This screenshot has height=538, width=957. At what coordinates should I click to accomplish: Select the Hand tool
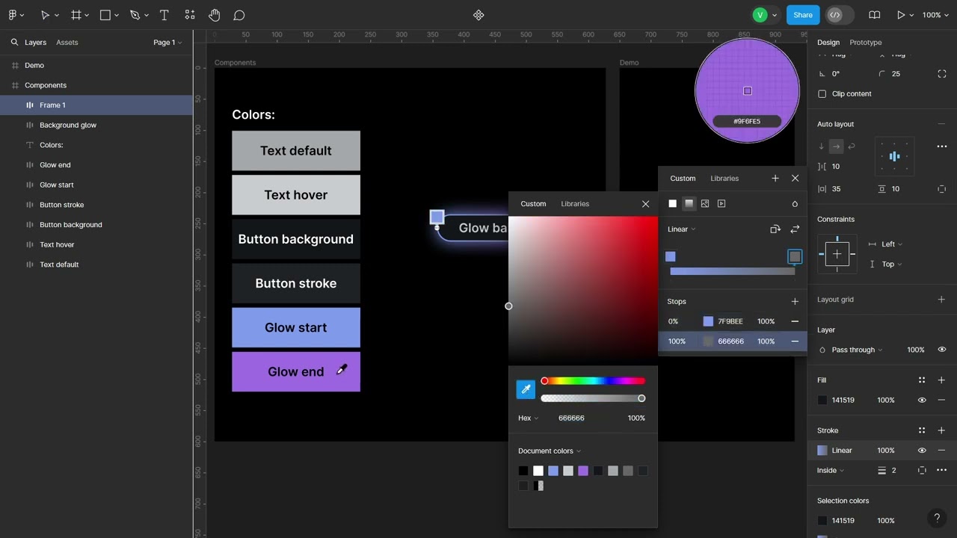point(215,15)
